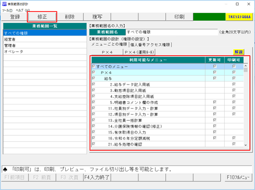Select 管理者 in the list

[x=45, y=45]
